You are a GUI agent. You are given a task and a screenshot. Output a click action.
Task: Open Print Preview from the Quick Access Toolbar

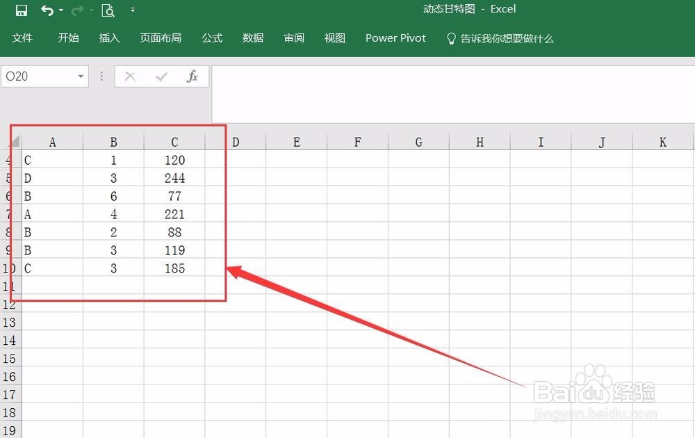pyautogui.click(x=108, y=10)
